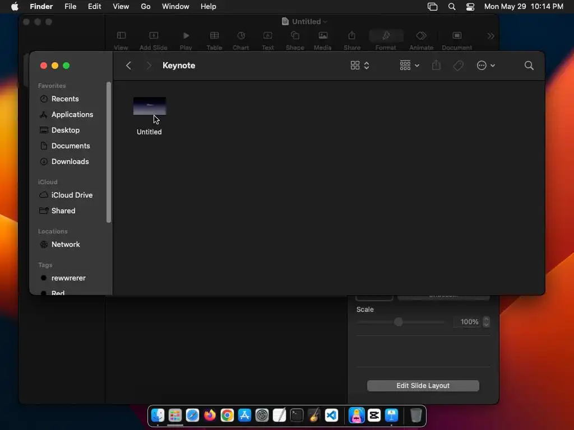Open the Go menu
574x430 pixels.
pyautogui.click(x=146, y=7)
